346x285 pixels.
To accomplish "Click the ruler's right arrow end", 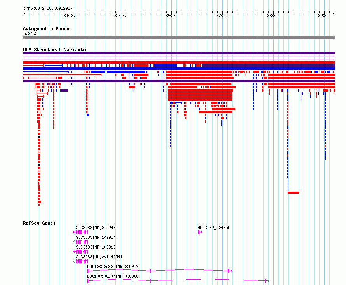I will (334, 12).
